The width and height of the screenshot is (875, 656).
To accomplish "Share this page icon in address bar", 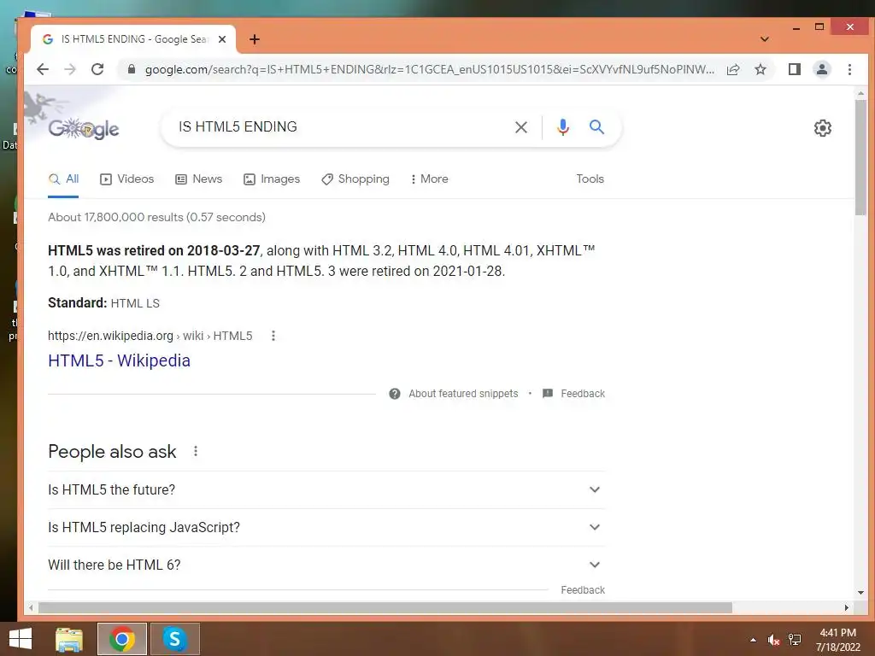I will (x=732, y=69).
